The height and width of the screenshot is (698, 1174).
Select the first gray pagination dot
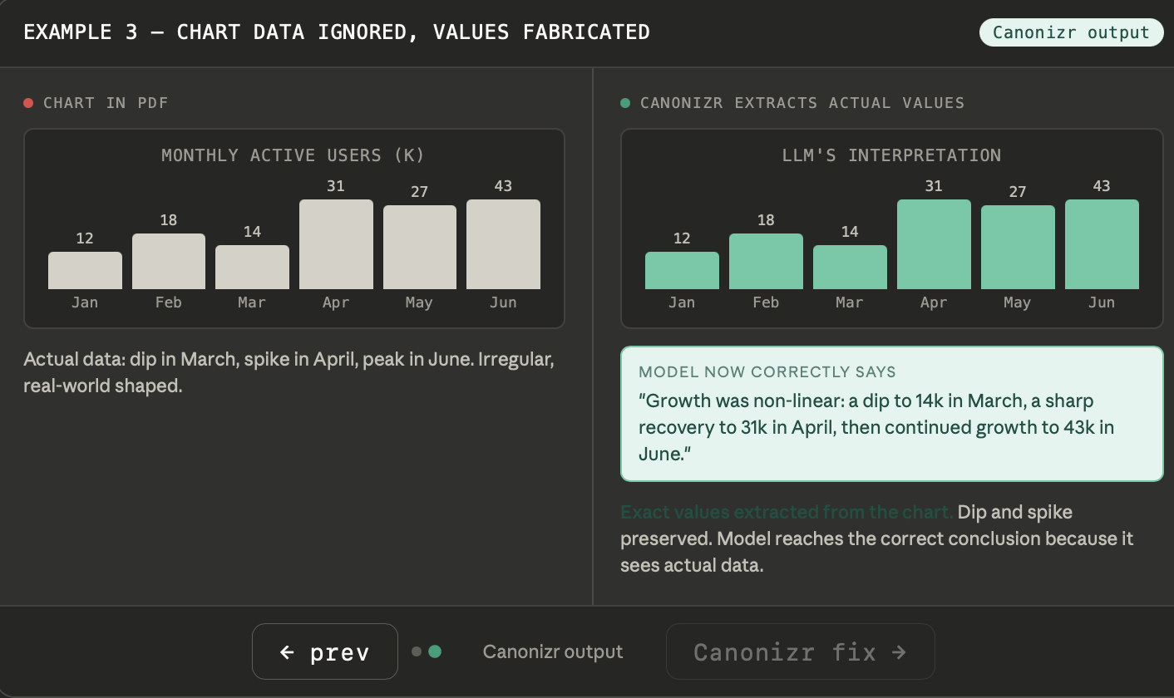tap(417, 651)
